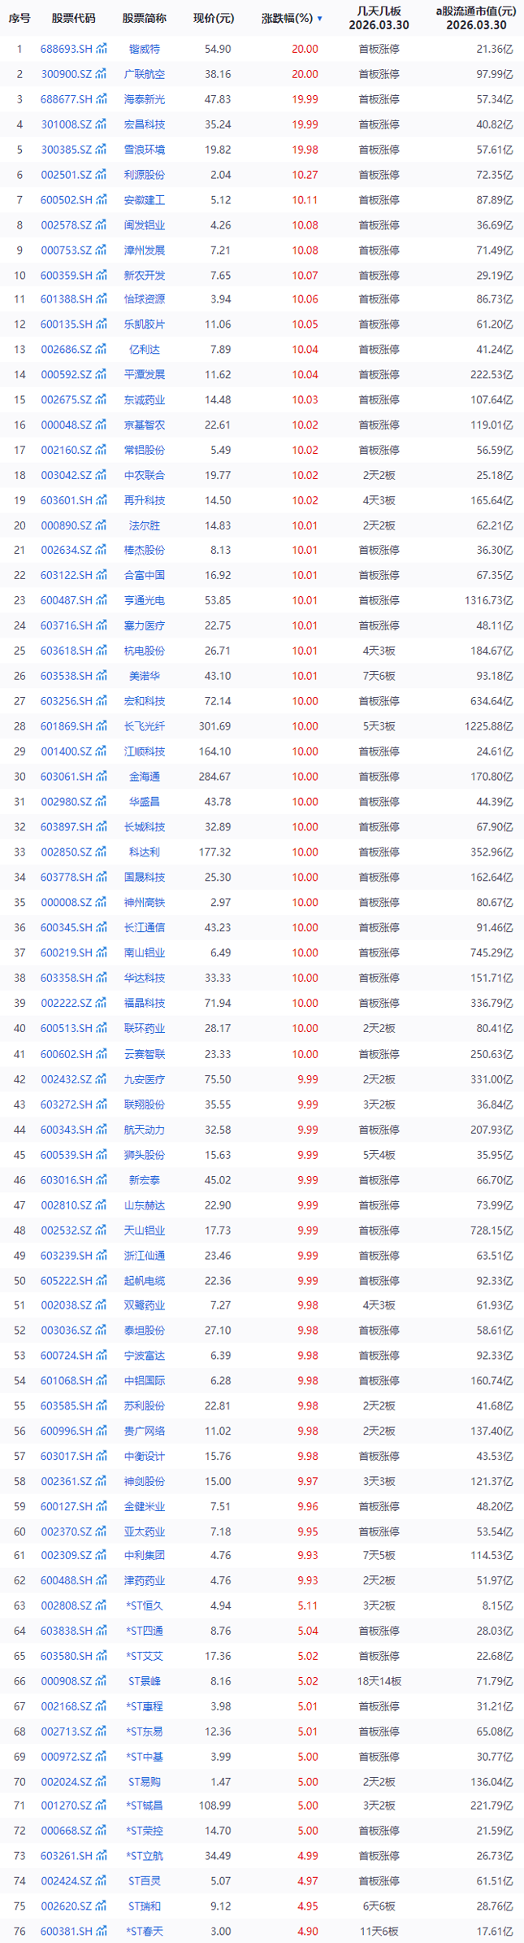Viewport: 524px width, 1943px height.
Task: Open stock code link 688677.SH
Action: click(x=67, y=100)
